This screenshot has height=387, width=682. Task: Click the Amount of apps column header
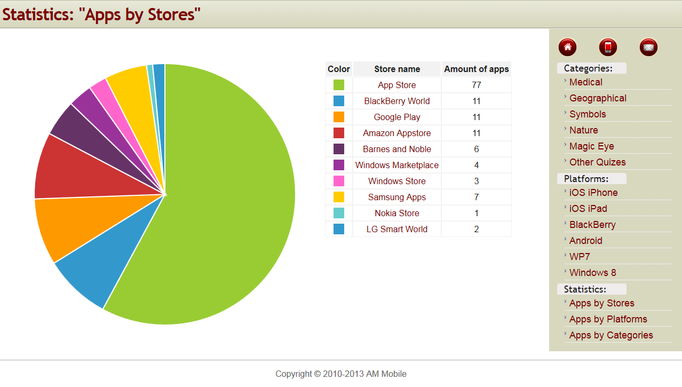pyautogui.click(x=477, y=69)
